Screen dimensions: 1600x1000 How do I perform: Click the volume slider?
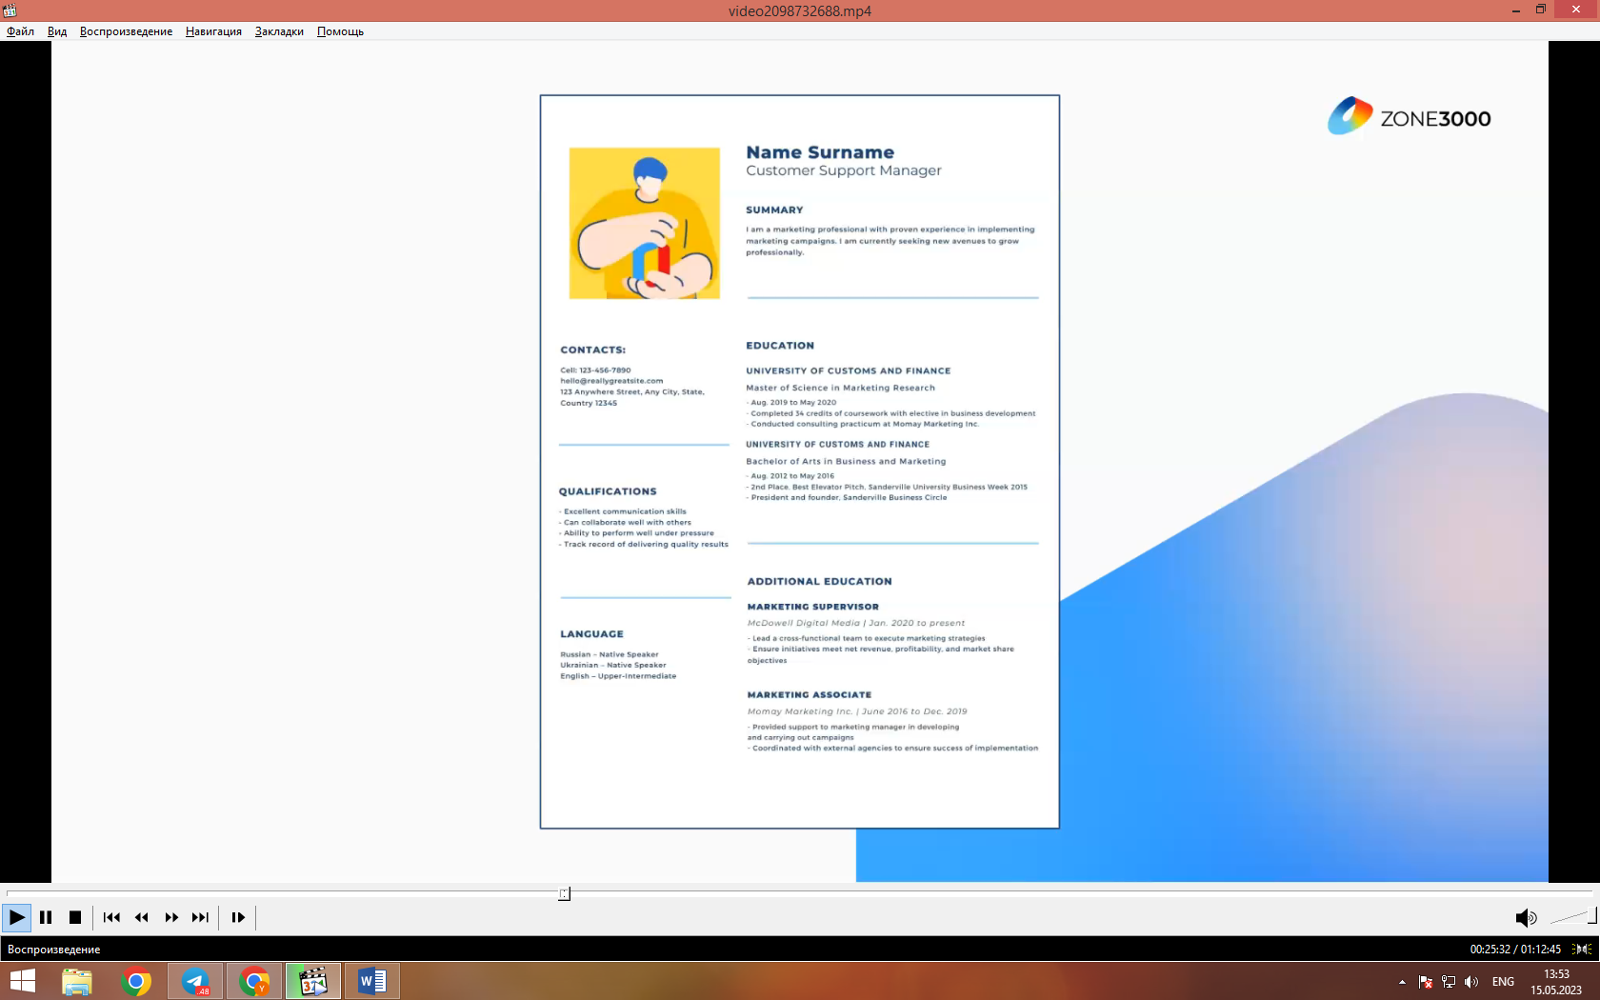click(x=1573, y=917)
